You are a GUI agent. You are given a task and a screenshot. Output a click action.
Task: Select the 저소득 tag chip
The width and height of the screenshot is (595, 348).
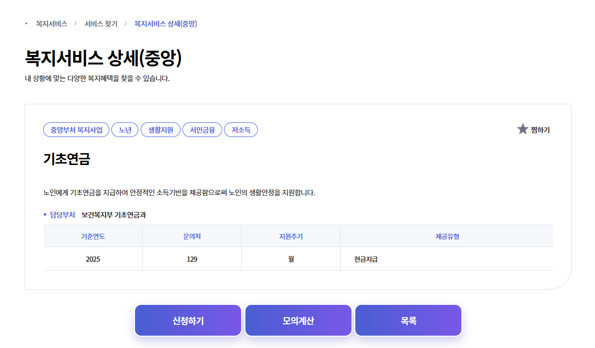pyautogui.click(x=241, y=129)
